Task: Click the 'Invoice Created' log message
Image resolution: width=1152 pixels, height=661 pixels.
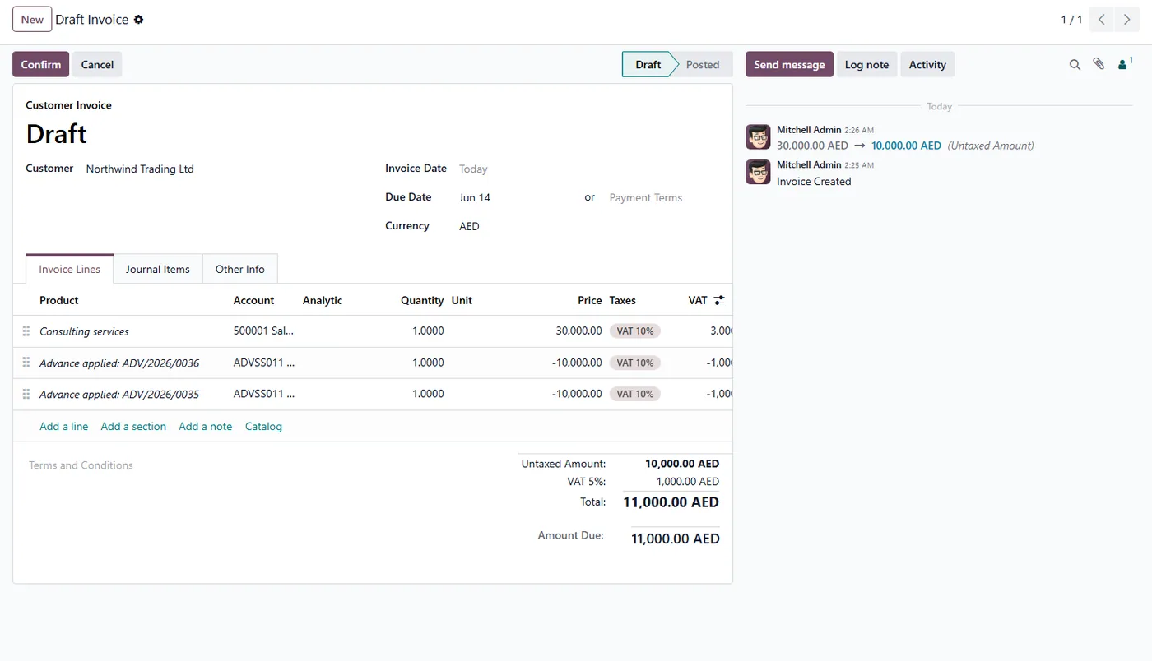Action: click(814, 182)
